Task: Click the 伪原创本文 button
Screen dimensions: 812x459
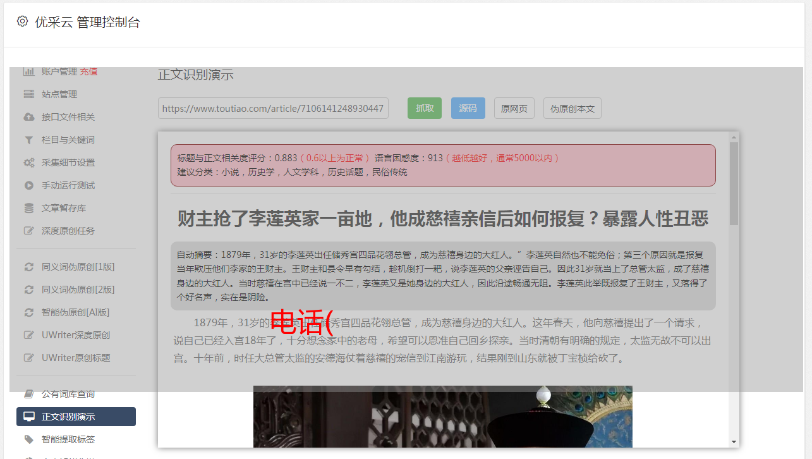Action: pyautogui.click(x=573, y=108)
